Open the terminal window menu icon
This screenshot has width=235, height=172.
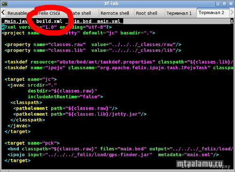(4, 4)
